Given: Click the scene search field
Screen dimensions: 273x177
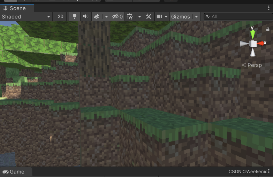Looking at the screenshot, I should (x=238, y=16).
